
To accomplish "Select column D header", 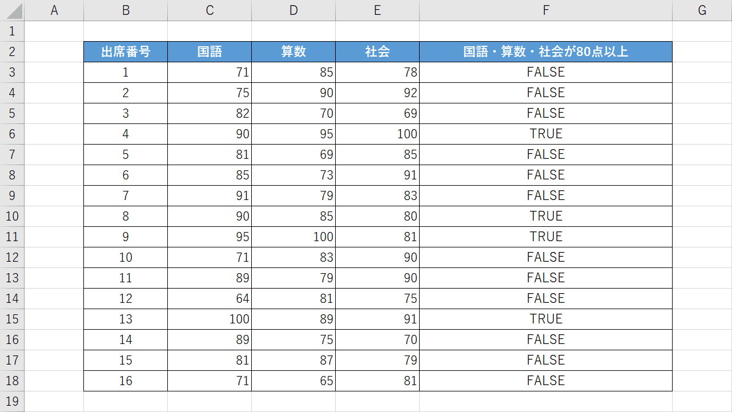I will [x=293, y=10].
